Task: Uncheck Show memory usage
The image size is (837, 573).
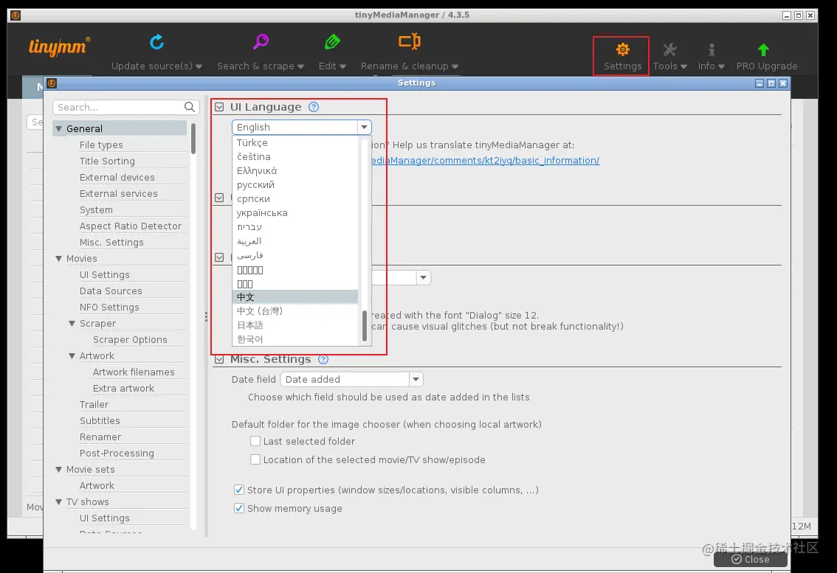Action: (x=239, y=508)
